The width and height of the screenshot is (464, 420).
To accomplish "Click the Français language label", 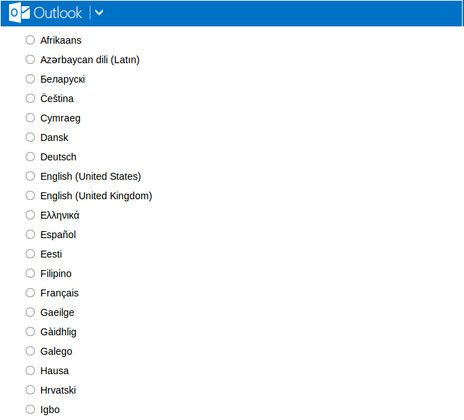I will 60,293.
